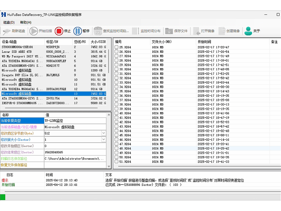Open a disk image via 打开镜像 icon
281x211 pixels.
197,31
